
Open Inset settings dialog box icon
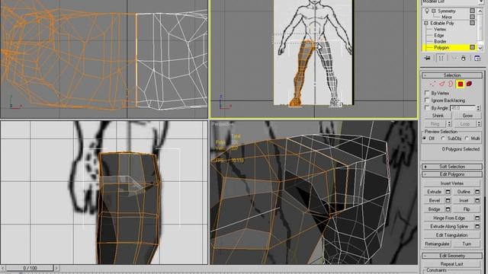point(477,200)
